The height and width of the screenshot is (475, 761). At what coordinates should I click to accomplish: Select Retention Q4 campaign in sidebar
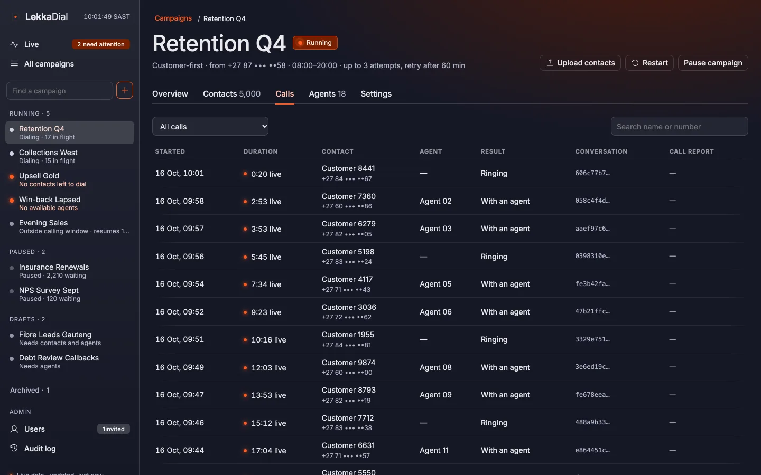pyautogui.click(x=70, y=132)
